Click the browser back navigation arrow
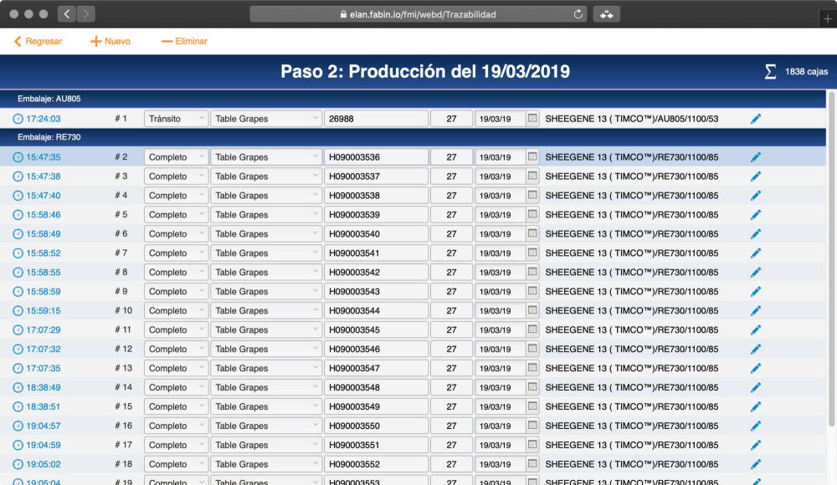Screen dimensions: 837x485 [67, 14]
